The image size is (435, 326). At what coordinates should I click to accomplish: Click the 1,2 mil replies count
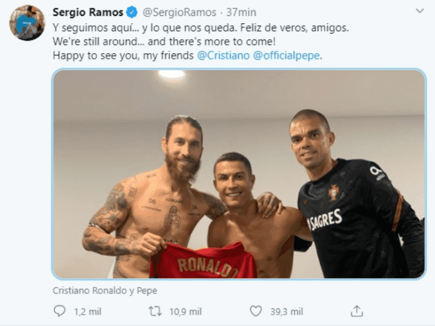pos(87,311)
